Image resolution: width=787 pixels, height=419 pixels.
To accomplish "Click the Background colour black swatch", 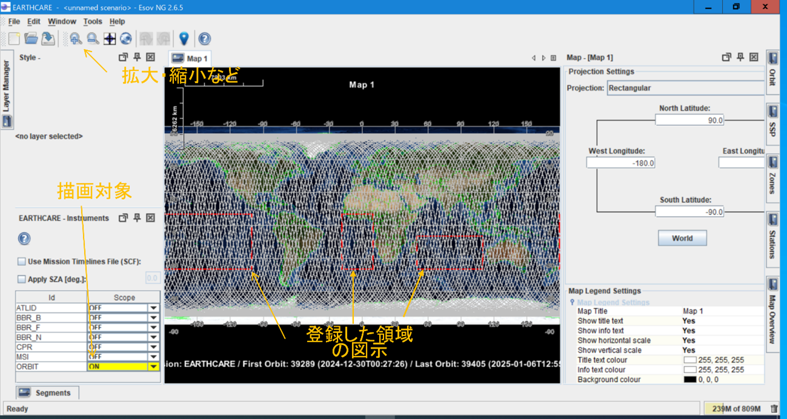I will pyautogui.click(x=690, y=380).
